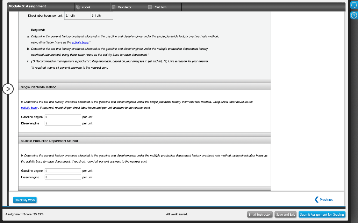Click Gasoline engine input under Single Plantwide Method
This screenshot has width=358, height=223.
pos(62,116)
